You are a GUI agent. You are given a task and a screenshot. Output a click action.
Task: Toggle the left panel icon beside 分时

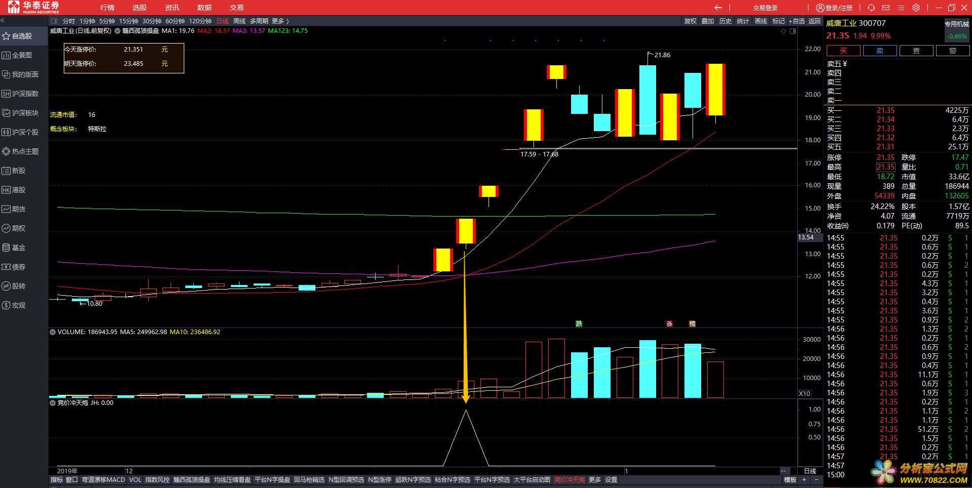[55, 21]
